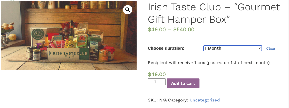
Task: Click the Gourmet Gift Hamper Box title
Action: [214, 13]
